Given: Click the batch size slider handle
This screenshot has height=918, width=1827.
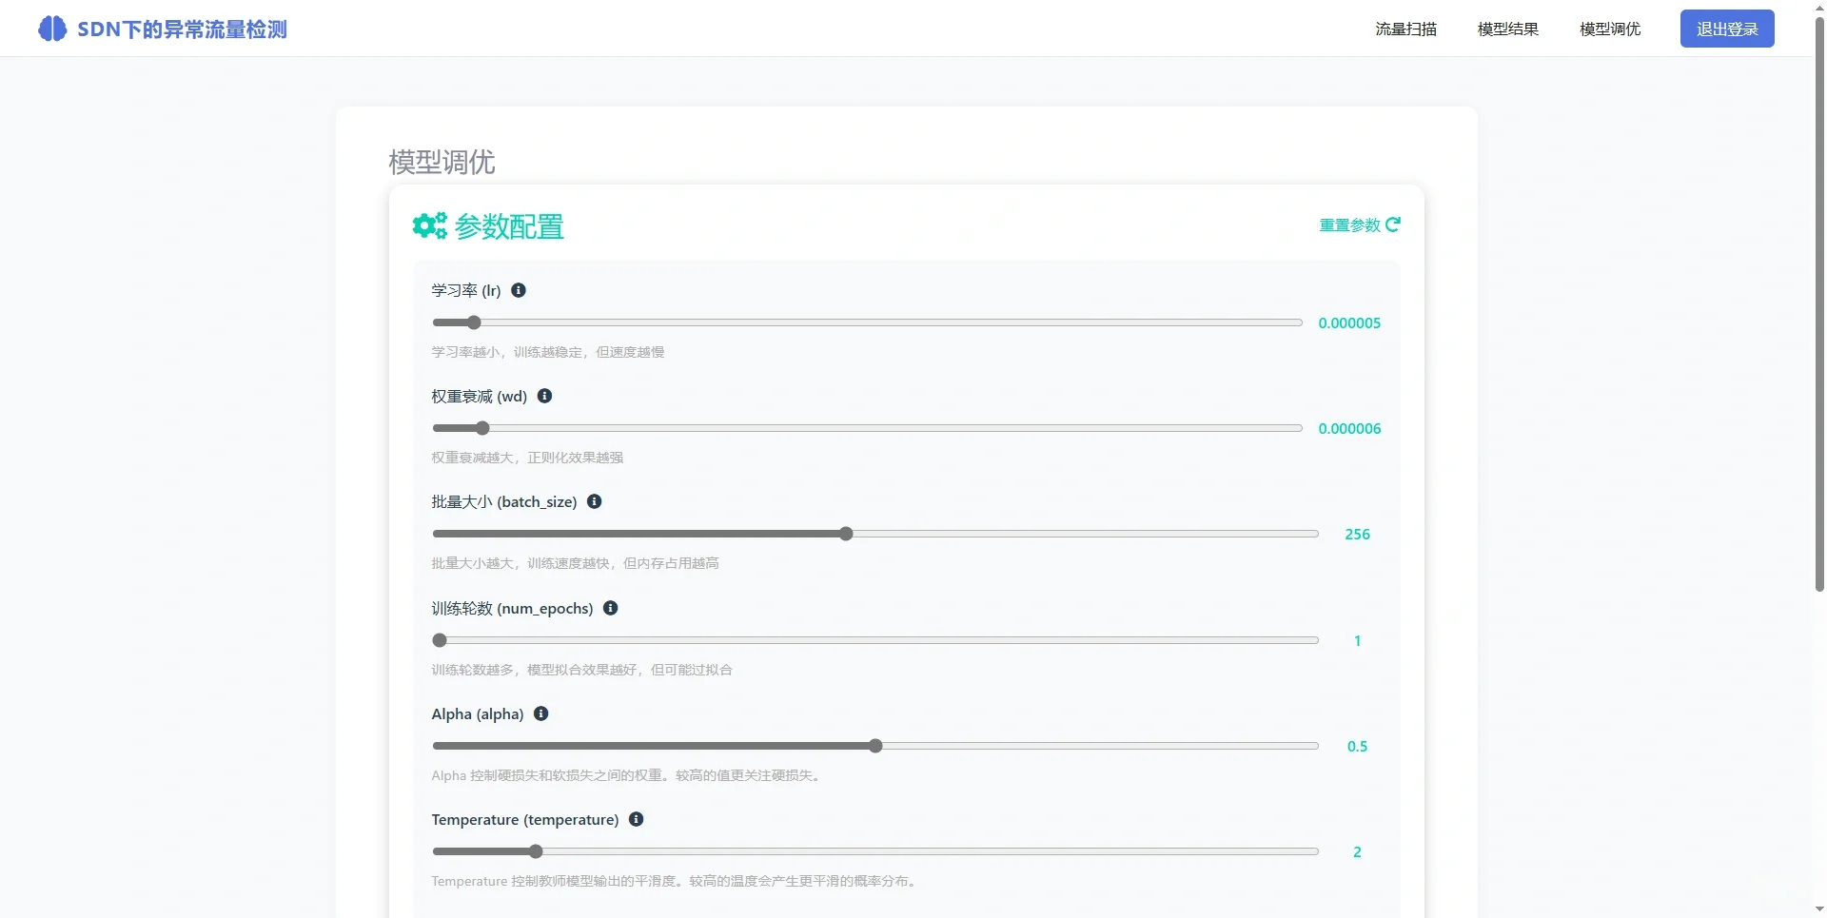Looking at the screenshot, I should pyautogui.click(x=846, y=534).
